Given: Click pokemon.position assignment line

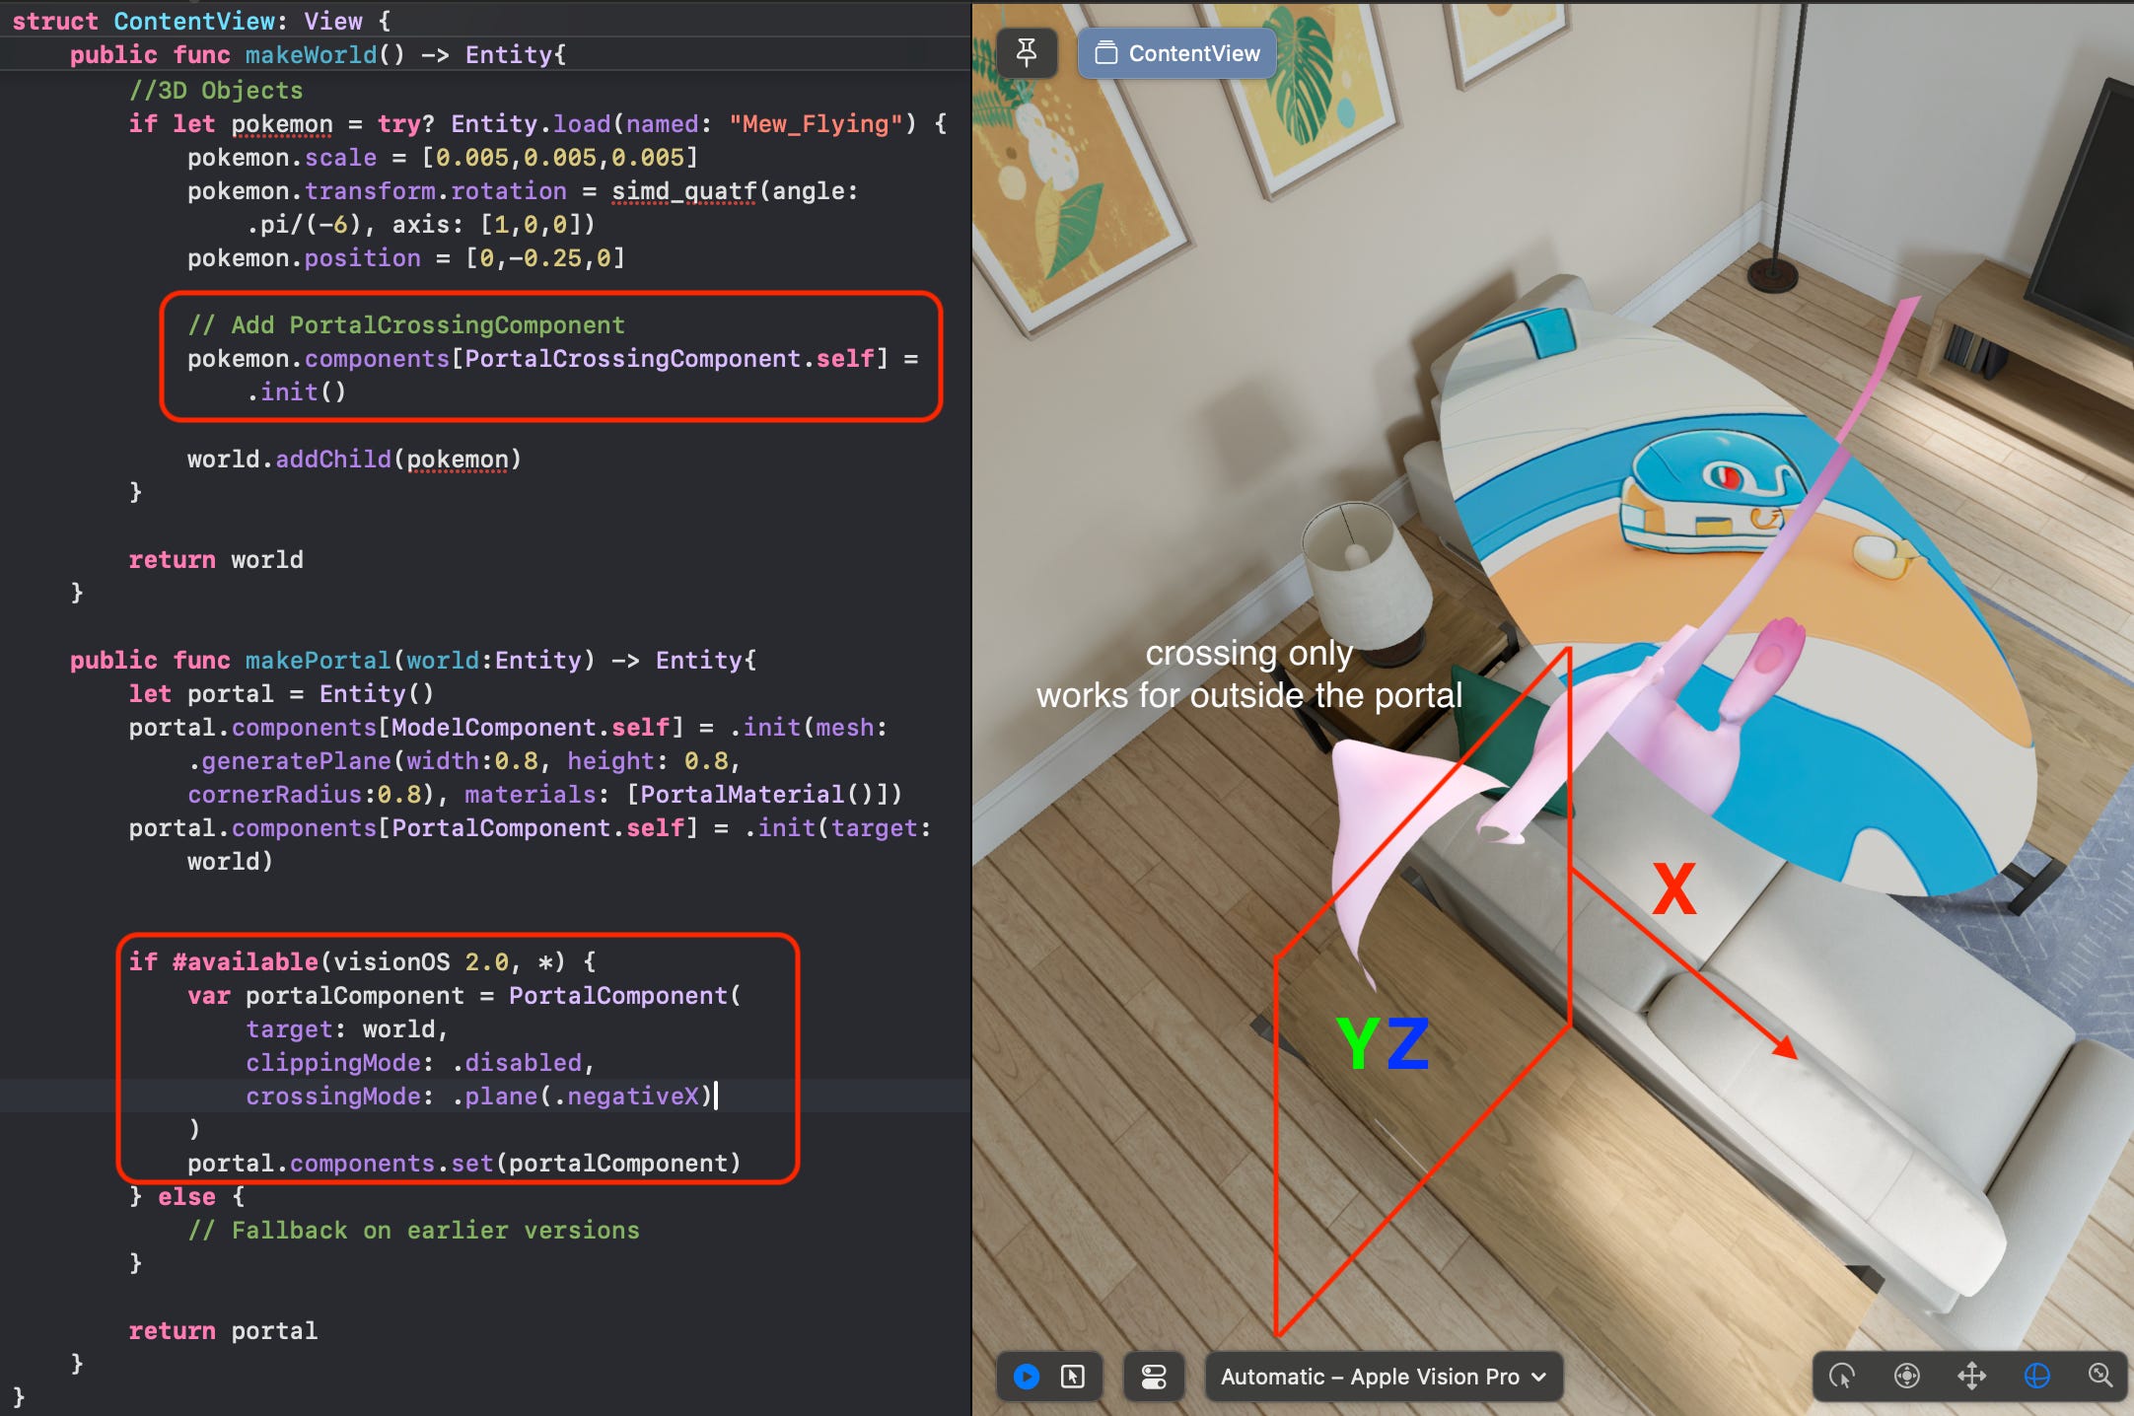Looking at the screenshot, I should click(406, 258).
